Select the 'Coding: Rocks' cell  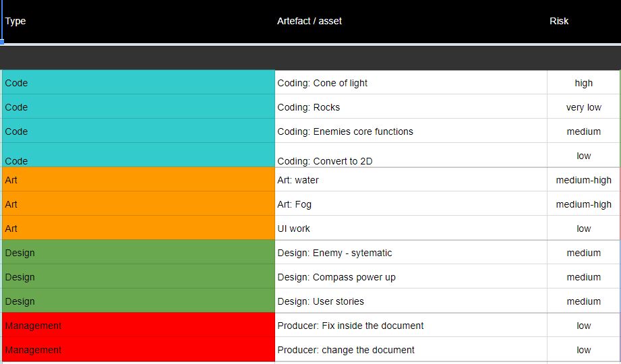410,107
